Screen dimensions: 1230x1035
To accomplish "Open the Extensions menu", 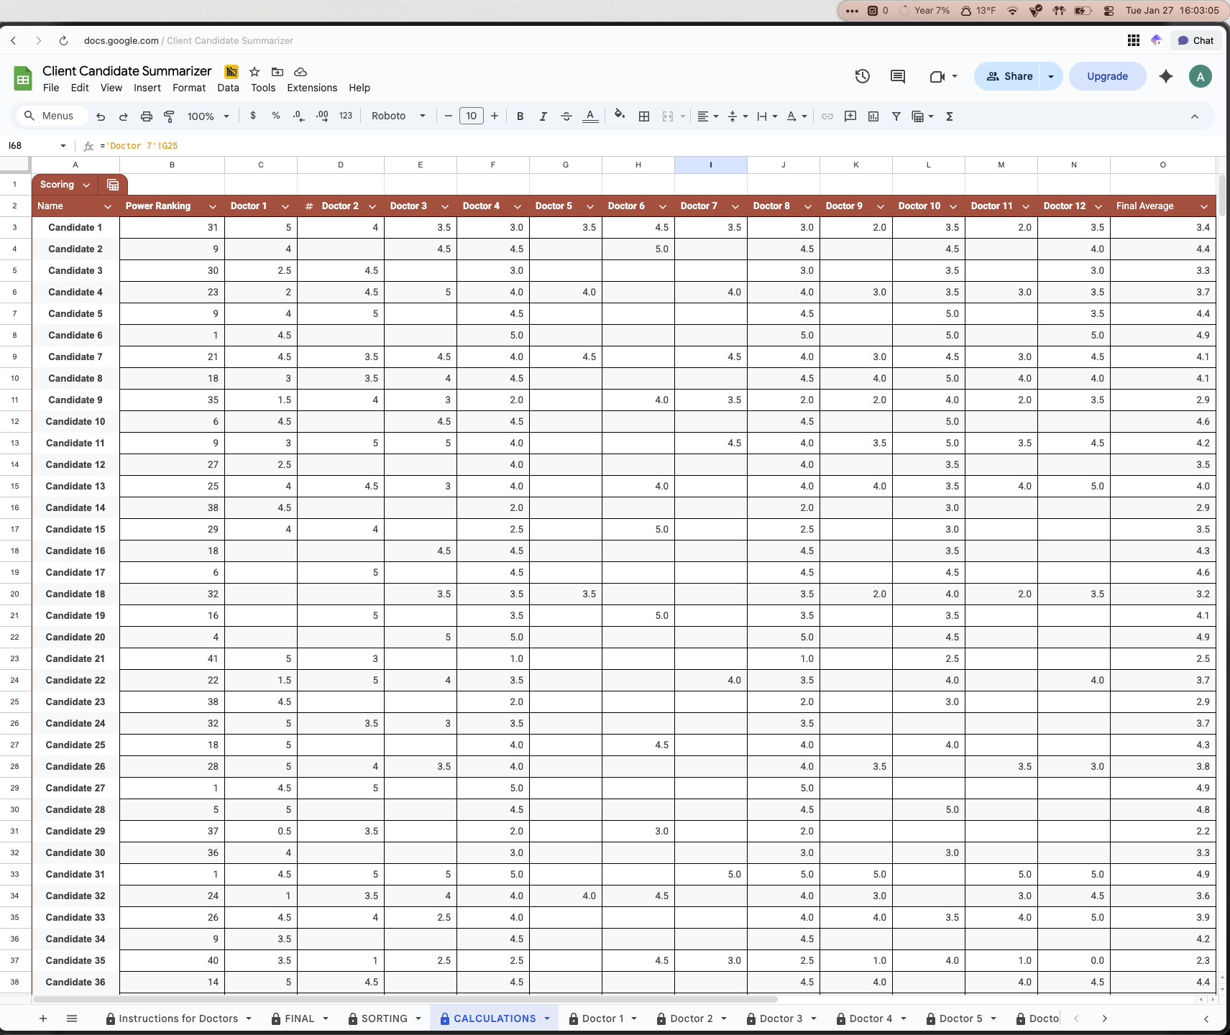I will 311,88.
